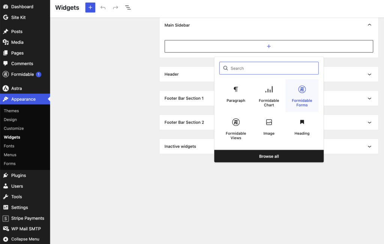Viewport: 384px width, 244px height.
Task: Click the Main Sidebar title text
Action: tap(177, 25)
